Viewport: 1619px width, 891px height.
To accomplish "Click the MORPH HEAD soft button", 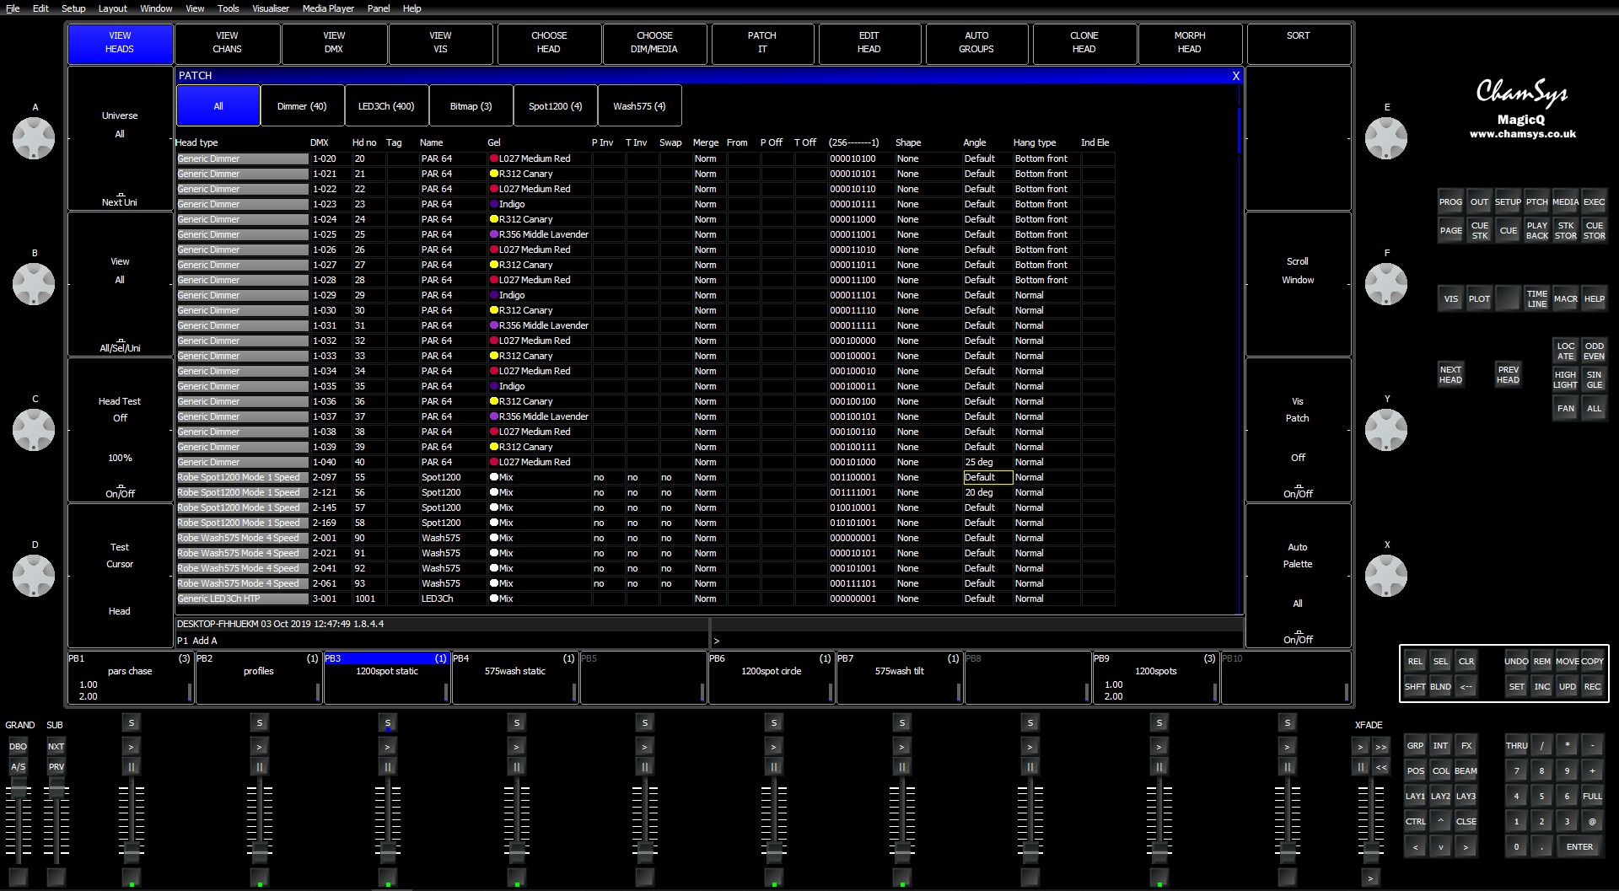I will pyautogui.click(x=1190, y=42).
